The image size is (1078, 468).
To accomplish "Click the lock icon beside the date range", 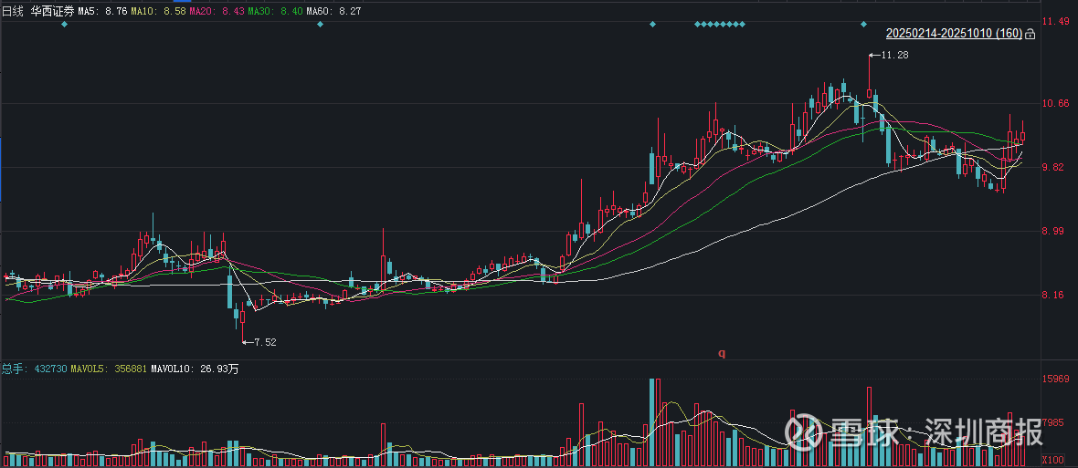I will point(1030,34).
